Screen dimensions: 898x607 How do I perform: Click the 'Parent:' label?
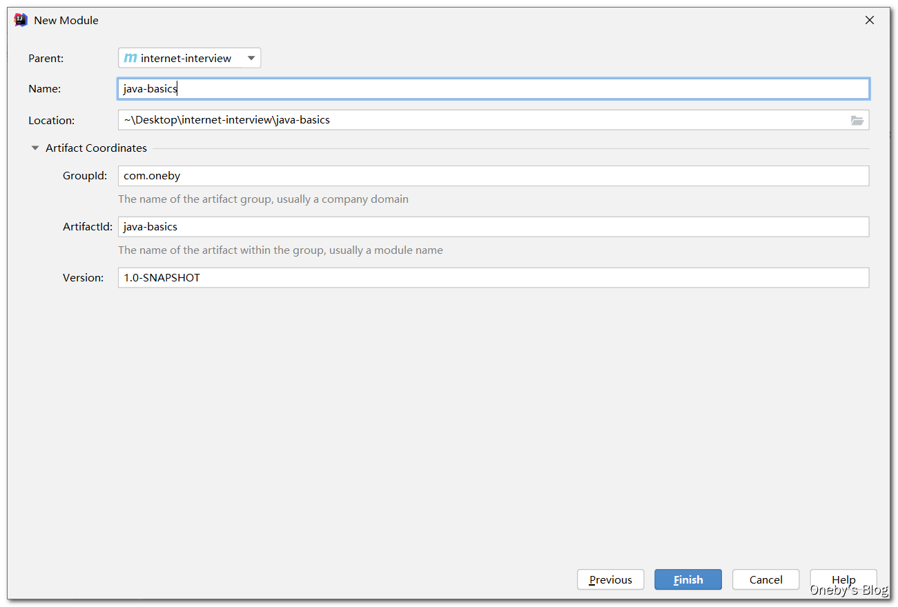point(46,59)
